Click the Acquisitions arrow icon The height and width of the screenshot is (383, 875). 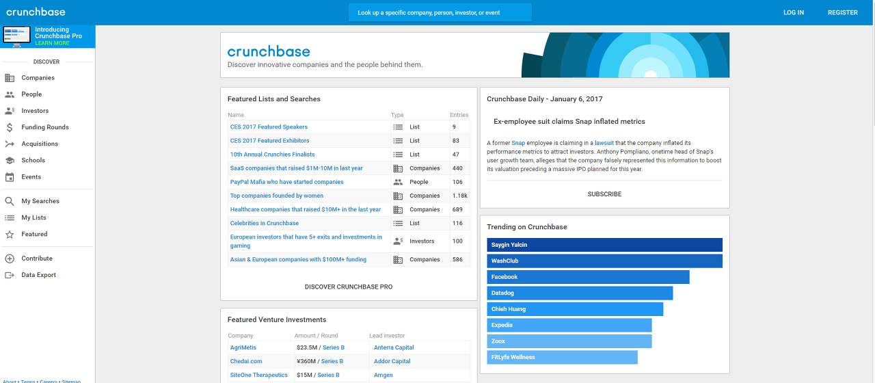(x=10, y=144)
